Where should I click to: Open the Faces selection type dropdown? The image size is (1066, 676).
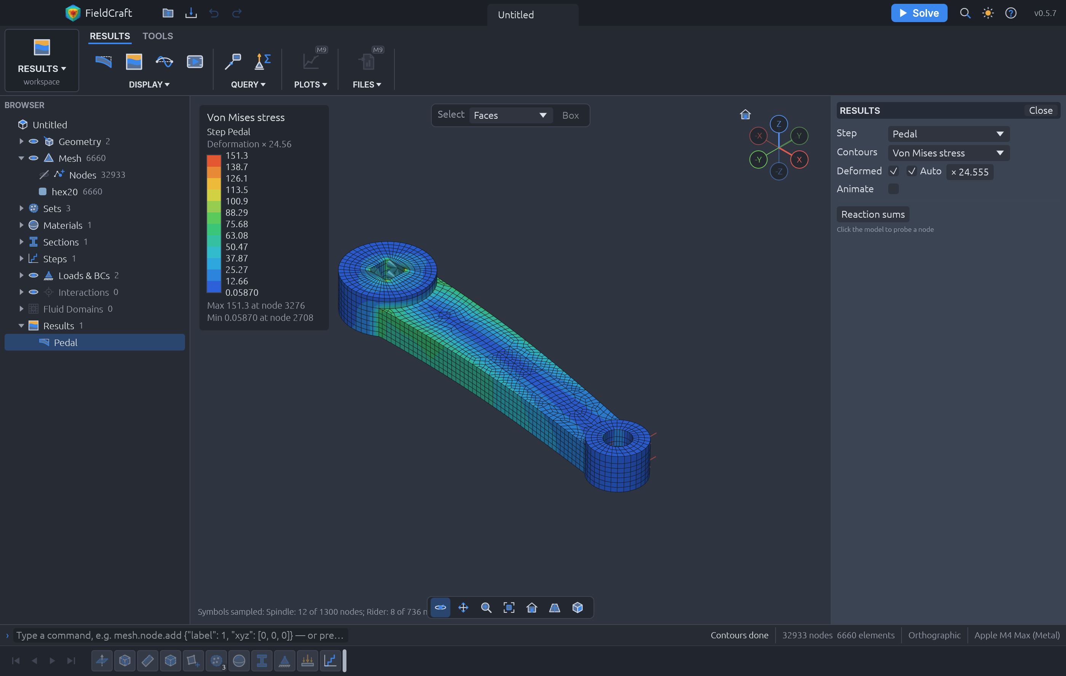pos(510,115)
